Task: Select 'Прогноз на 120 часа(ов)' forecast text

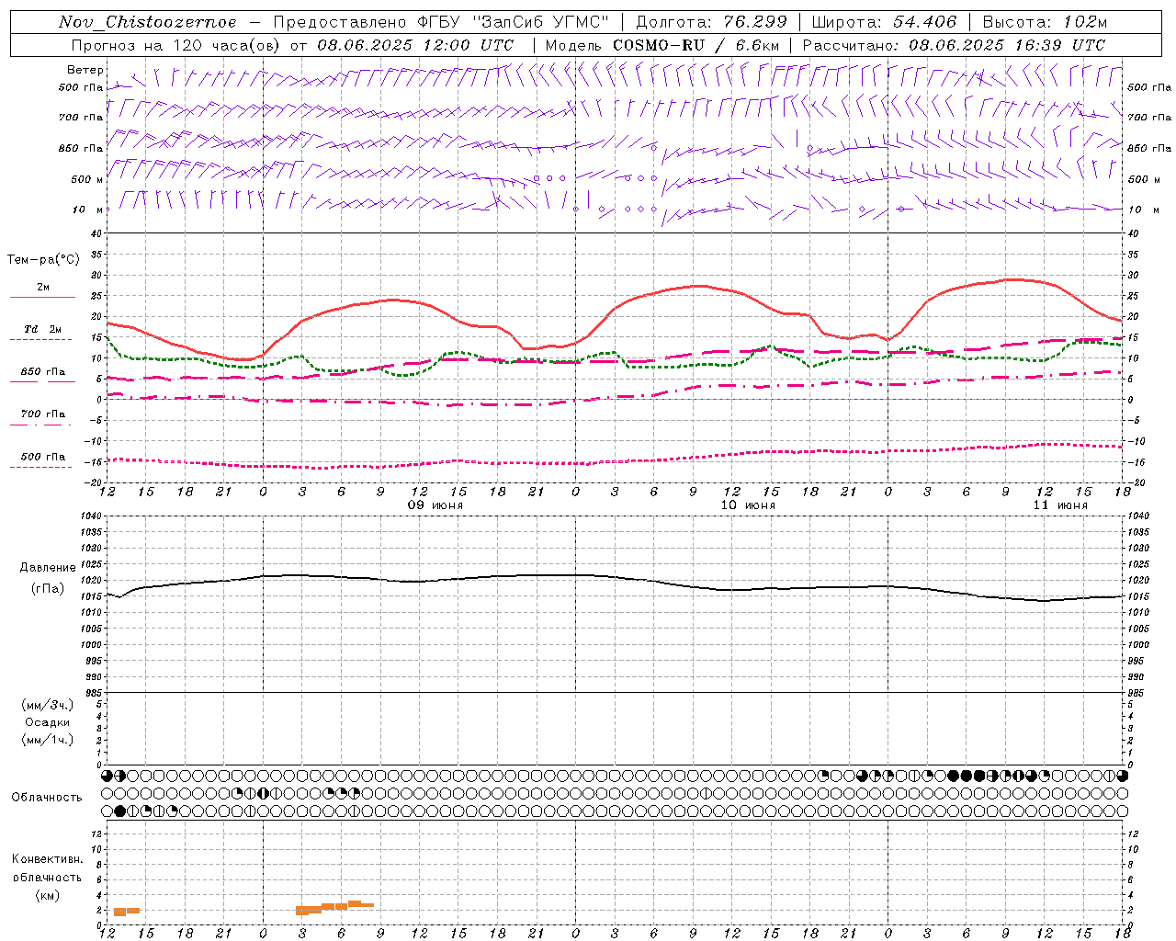Action: 176,45
